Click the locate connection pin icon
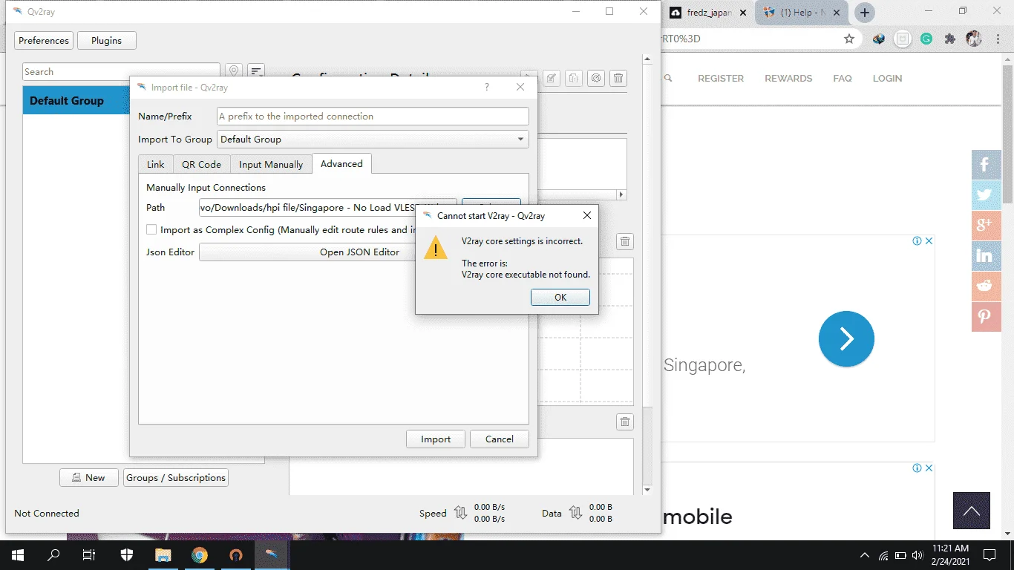Viewport: 1014px width, 570px height. coord(234,71)
